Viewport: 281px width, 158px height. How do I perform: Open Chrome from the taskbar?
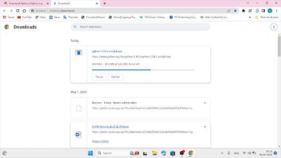pos(191,153)
